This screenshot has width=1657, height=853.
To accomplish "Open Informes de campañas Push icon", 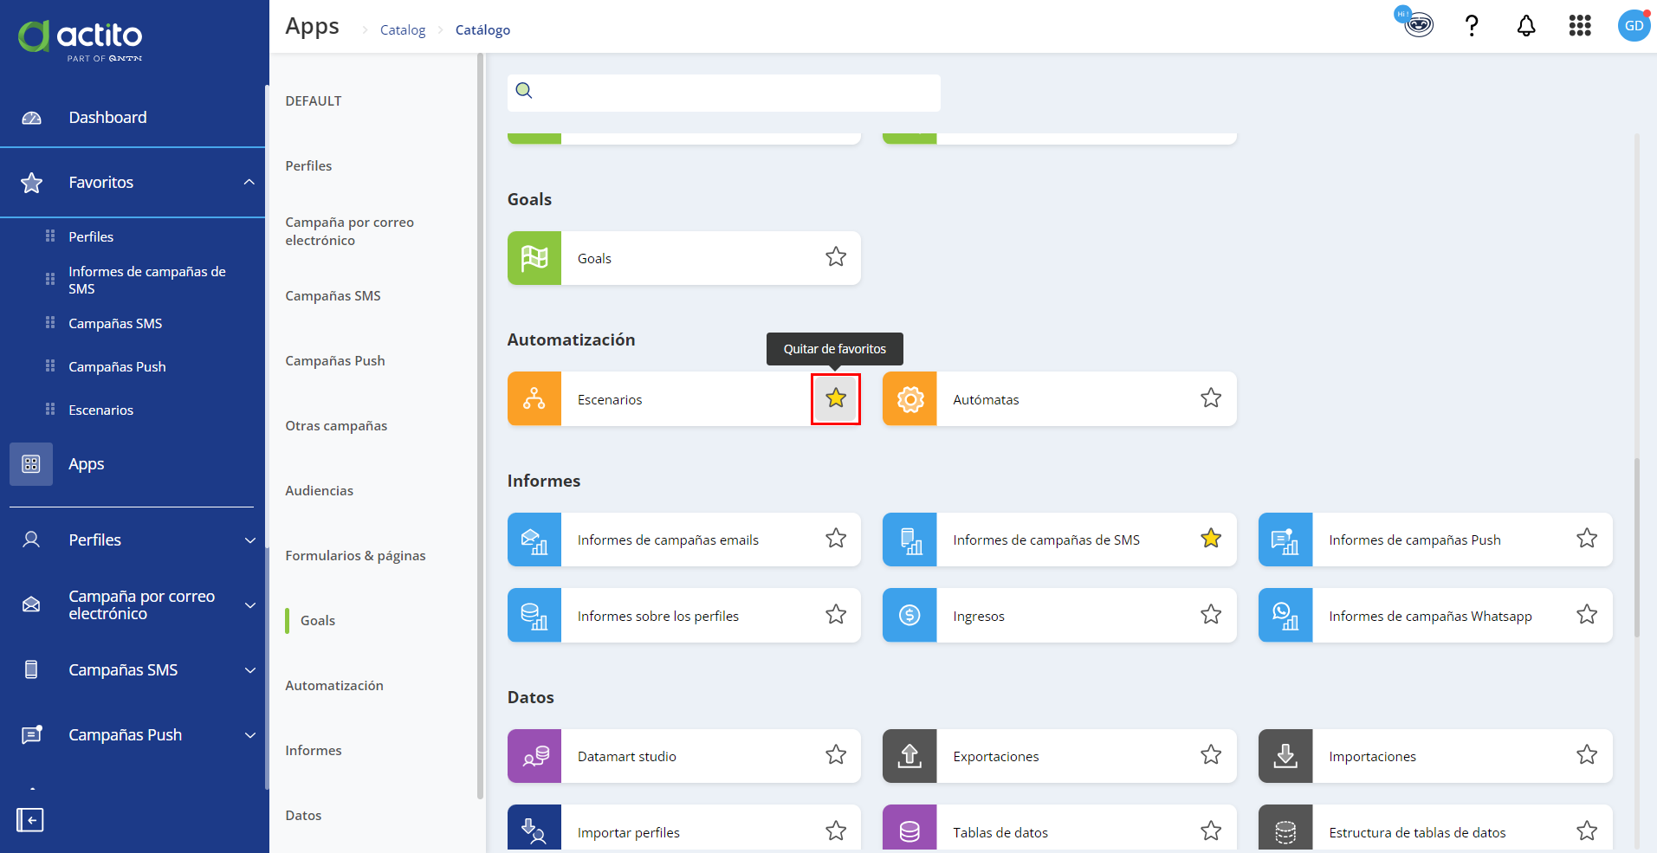I will tap(1285, 540).
